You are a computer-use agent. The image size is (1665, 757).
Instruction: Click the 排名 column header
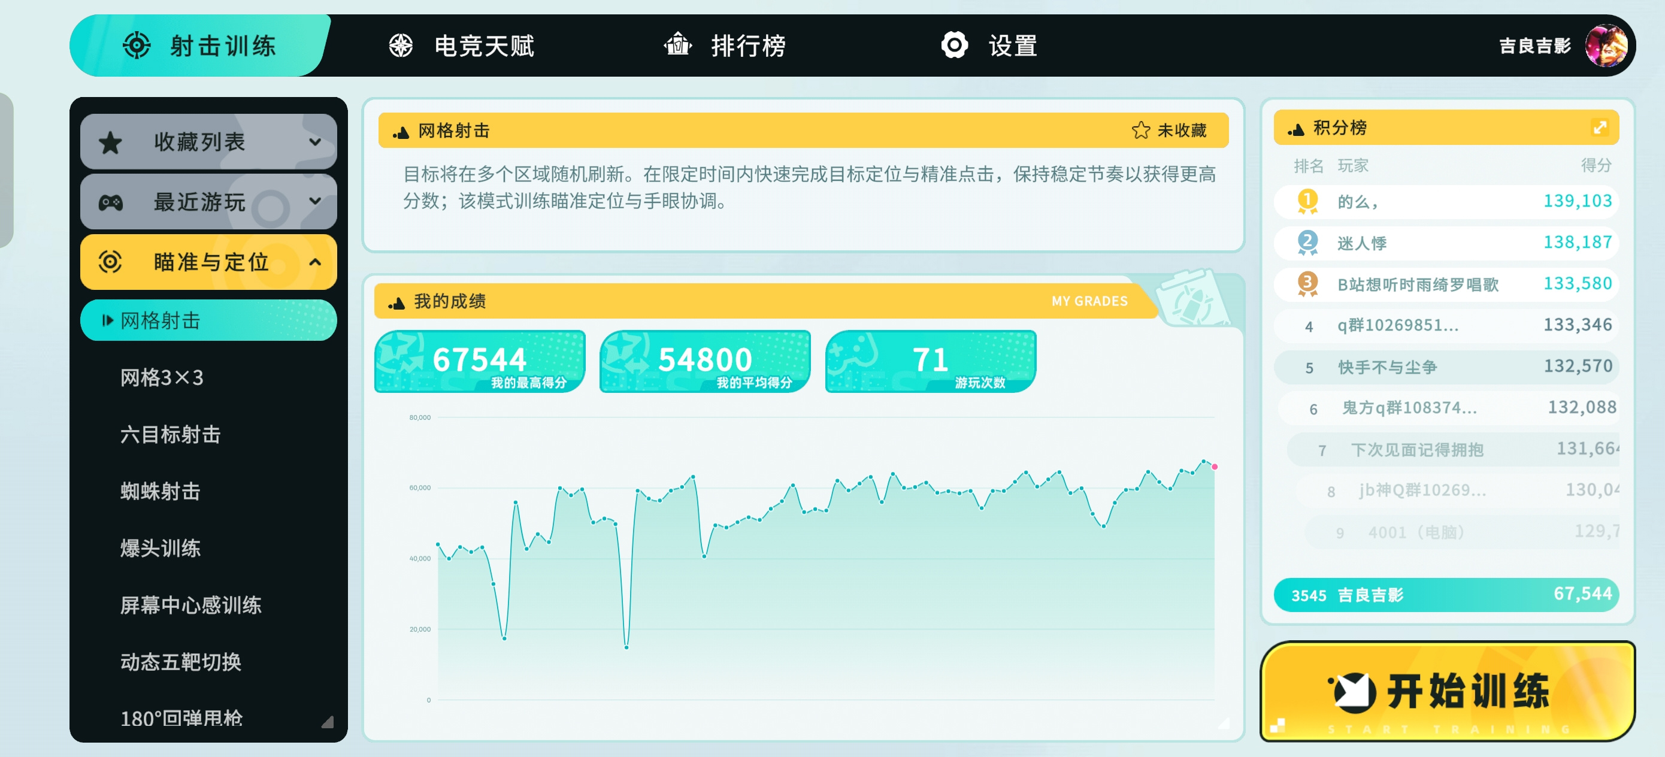(x=1308, y=165)
